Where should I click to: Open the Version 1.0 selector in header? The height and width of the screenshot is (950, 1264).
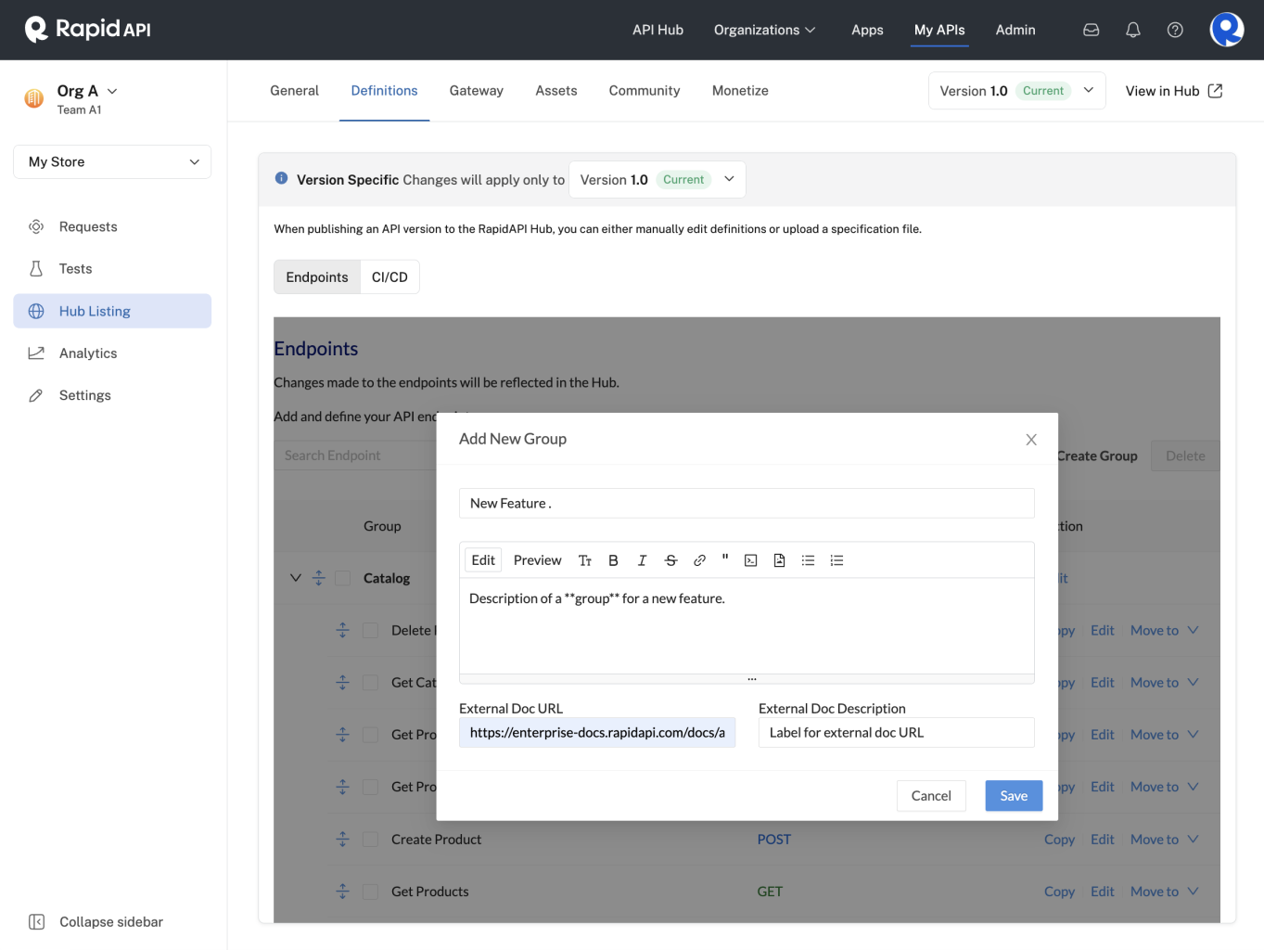[1016, 91]
